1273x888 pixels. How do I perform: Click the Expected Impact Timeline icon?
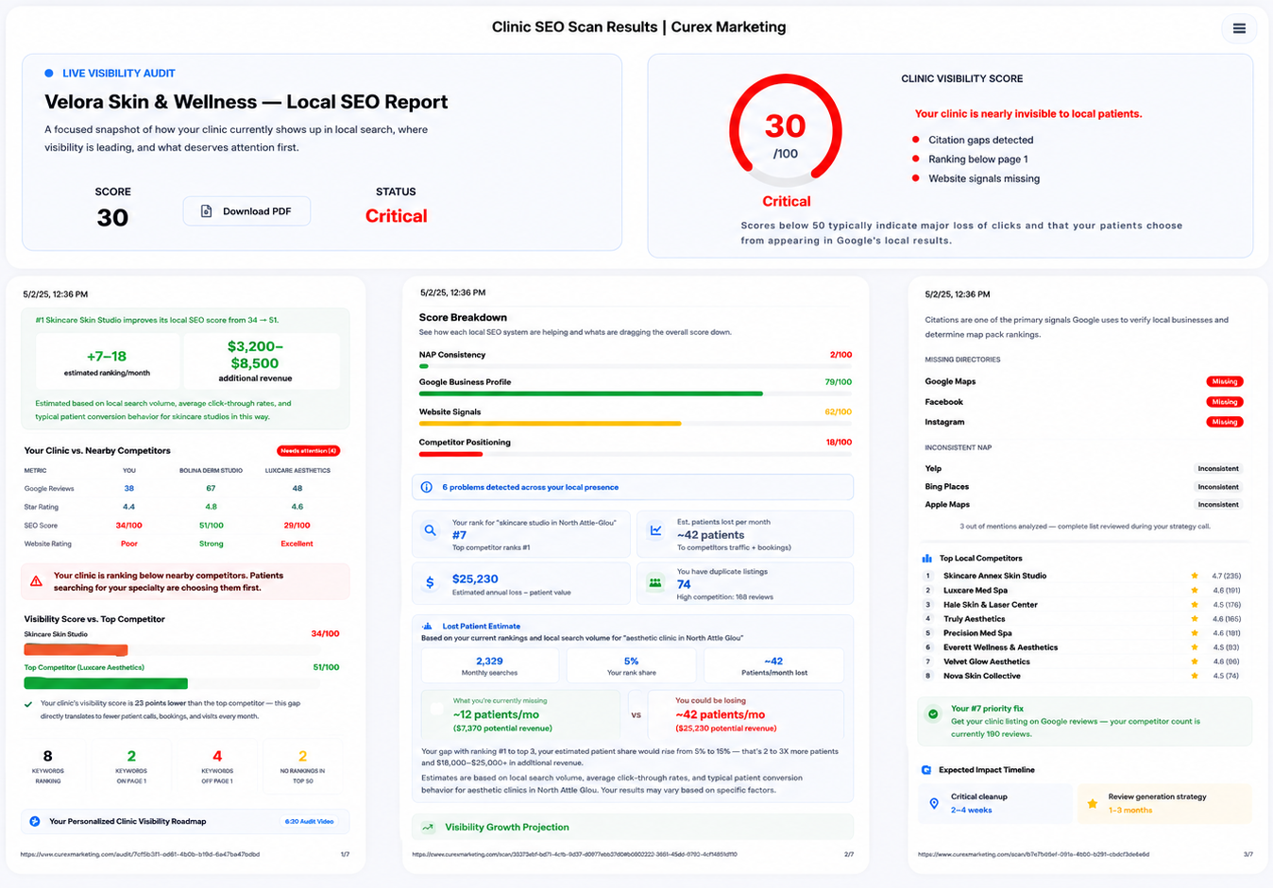[x=926, y=770]
